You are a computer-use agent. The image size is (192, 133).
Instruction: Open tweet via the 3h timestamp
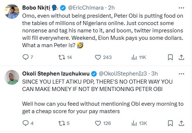[154, 74]
